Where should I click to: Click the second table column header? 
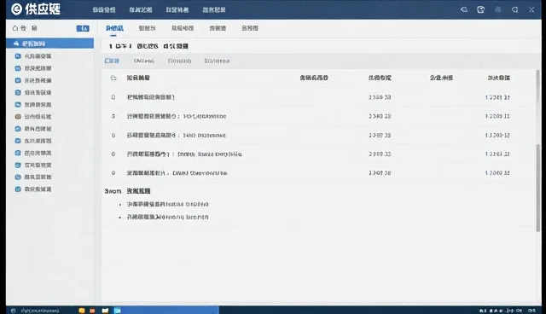point(314,78)
